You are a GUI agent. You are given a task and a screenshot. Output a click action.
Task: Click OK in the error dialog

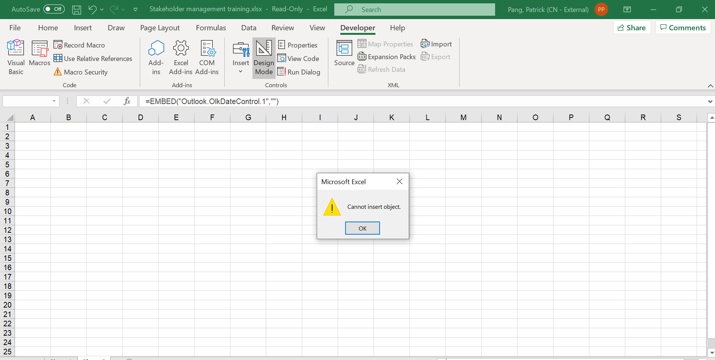point(362,228)
